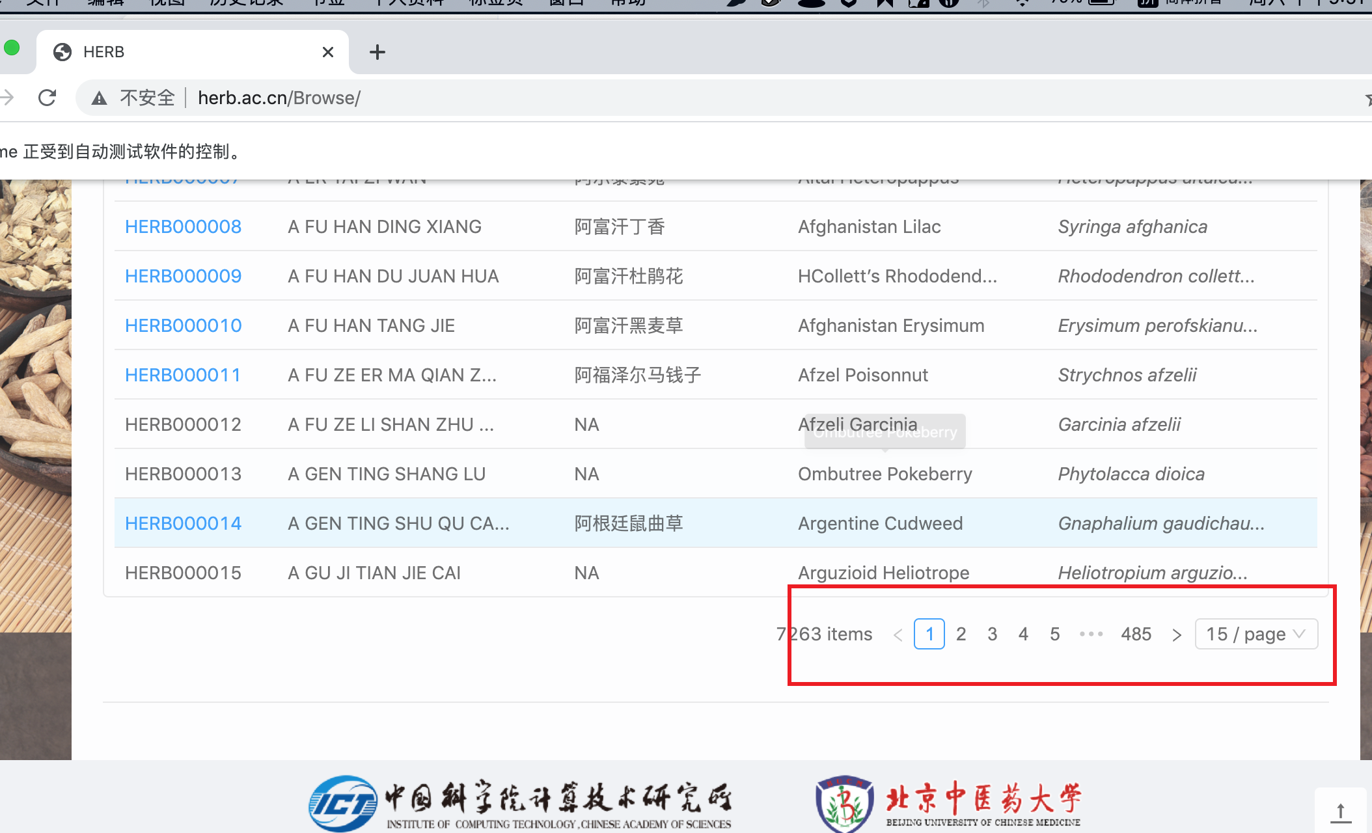Open the HERB000011 herb link
1372x833 pixels.
point(183,375)
